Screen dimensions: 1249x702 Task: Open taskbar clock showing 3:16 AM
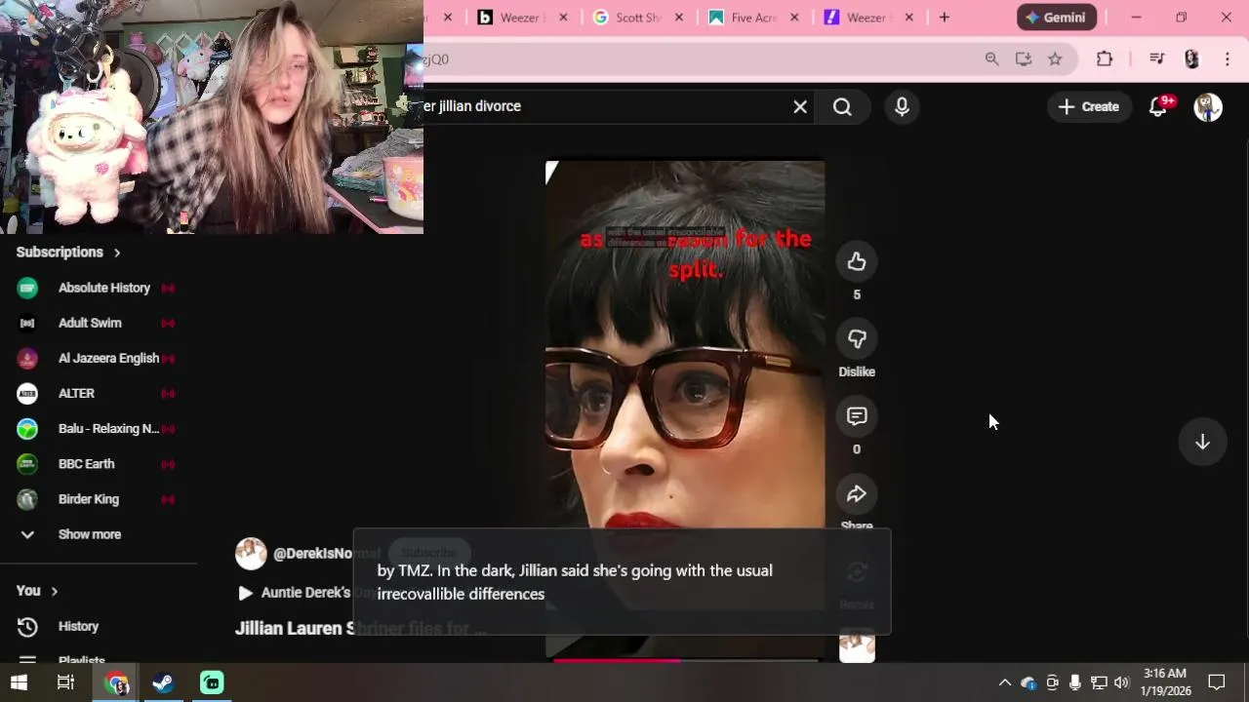1165,682
